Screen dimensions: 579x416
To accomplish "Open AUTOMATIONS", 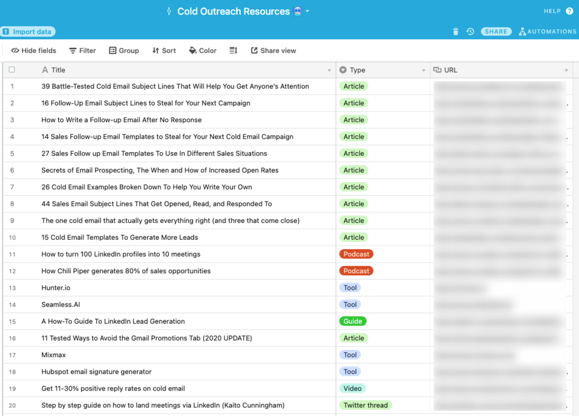I will click(x=548, y=32).
